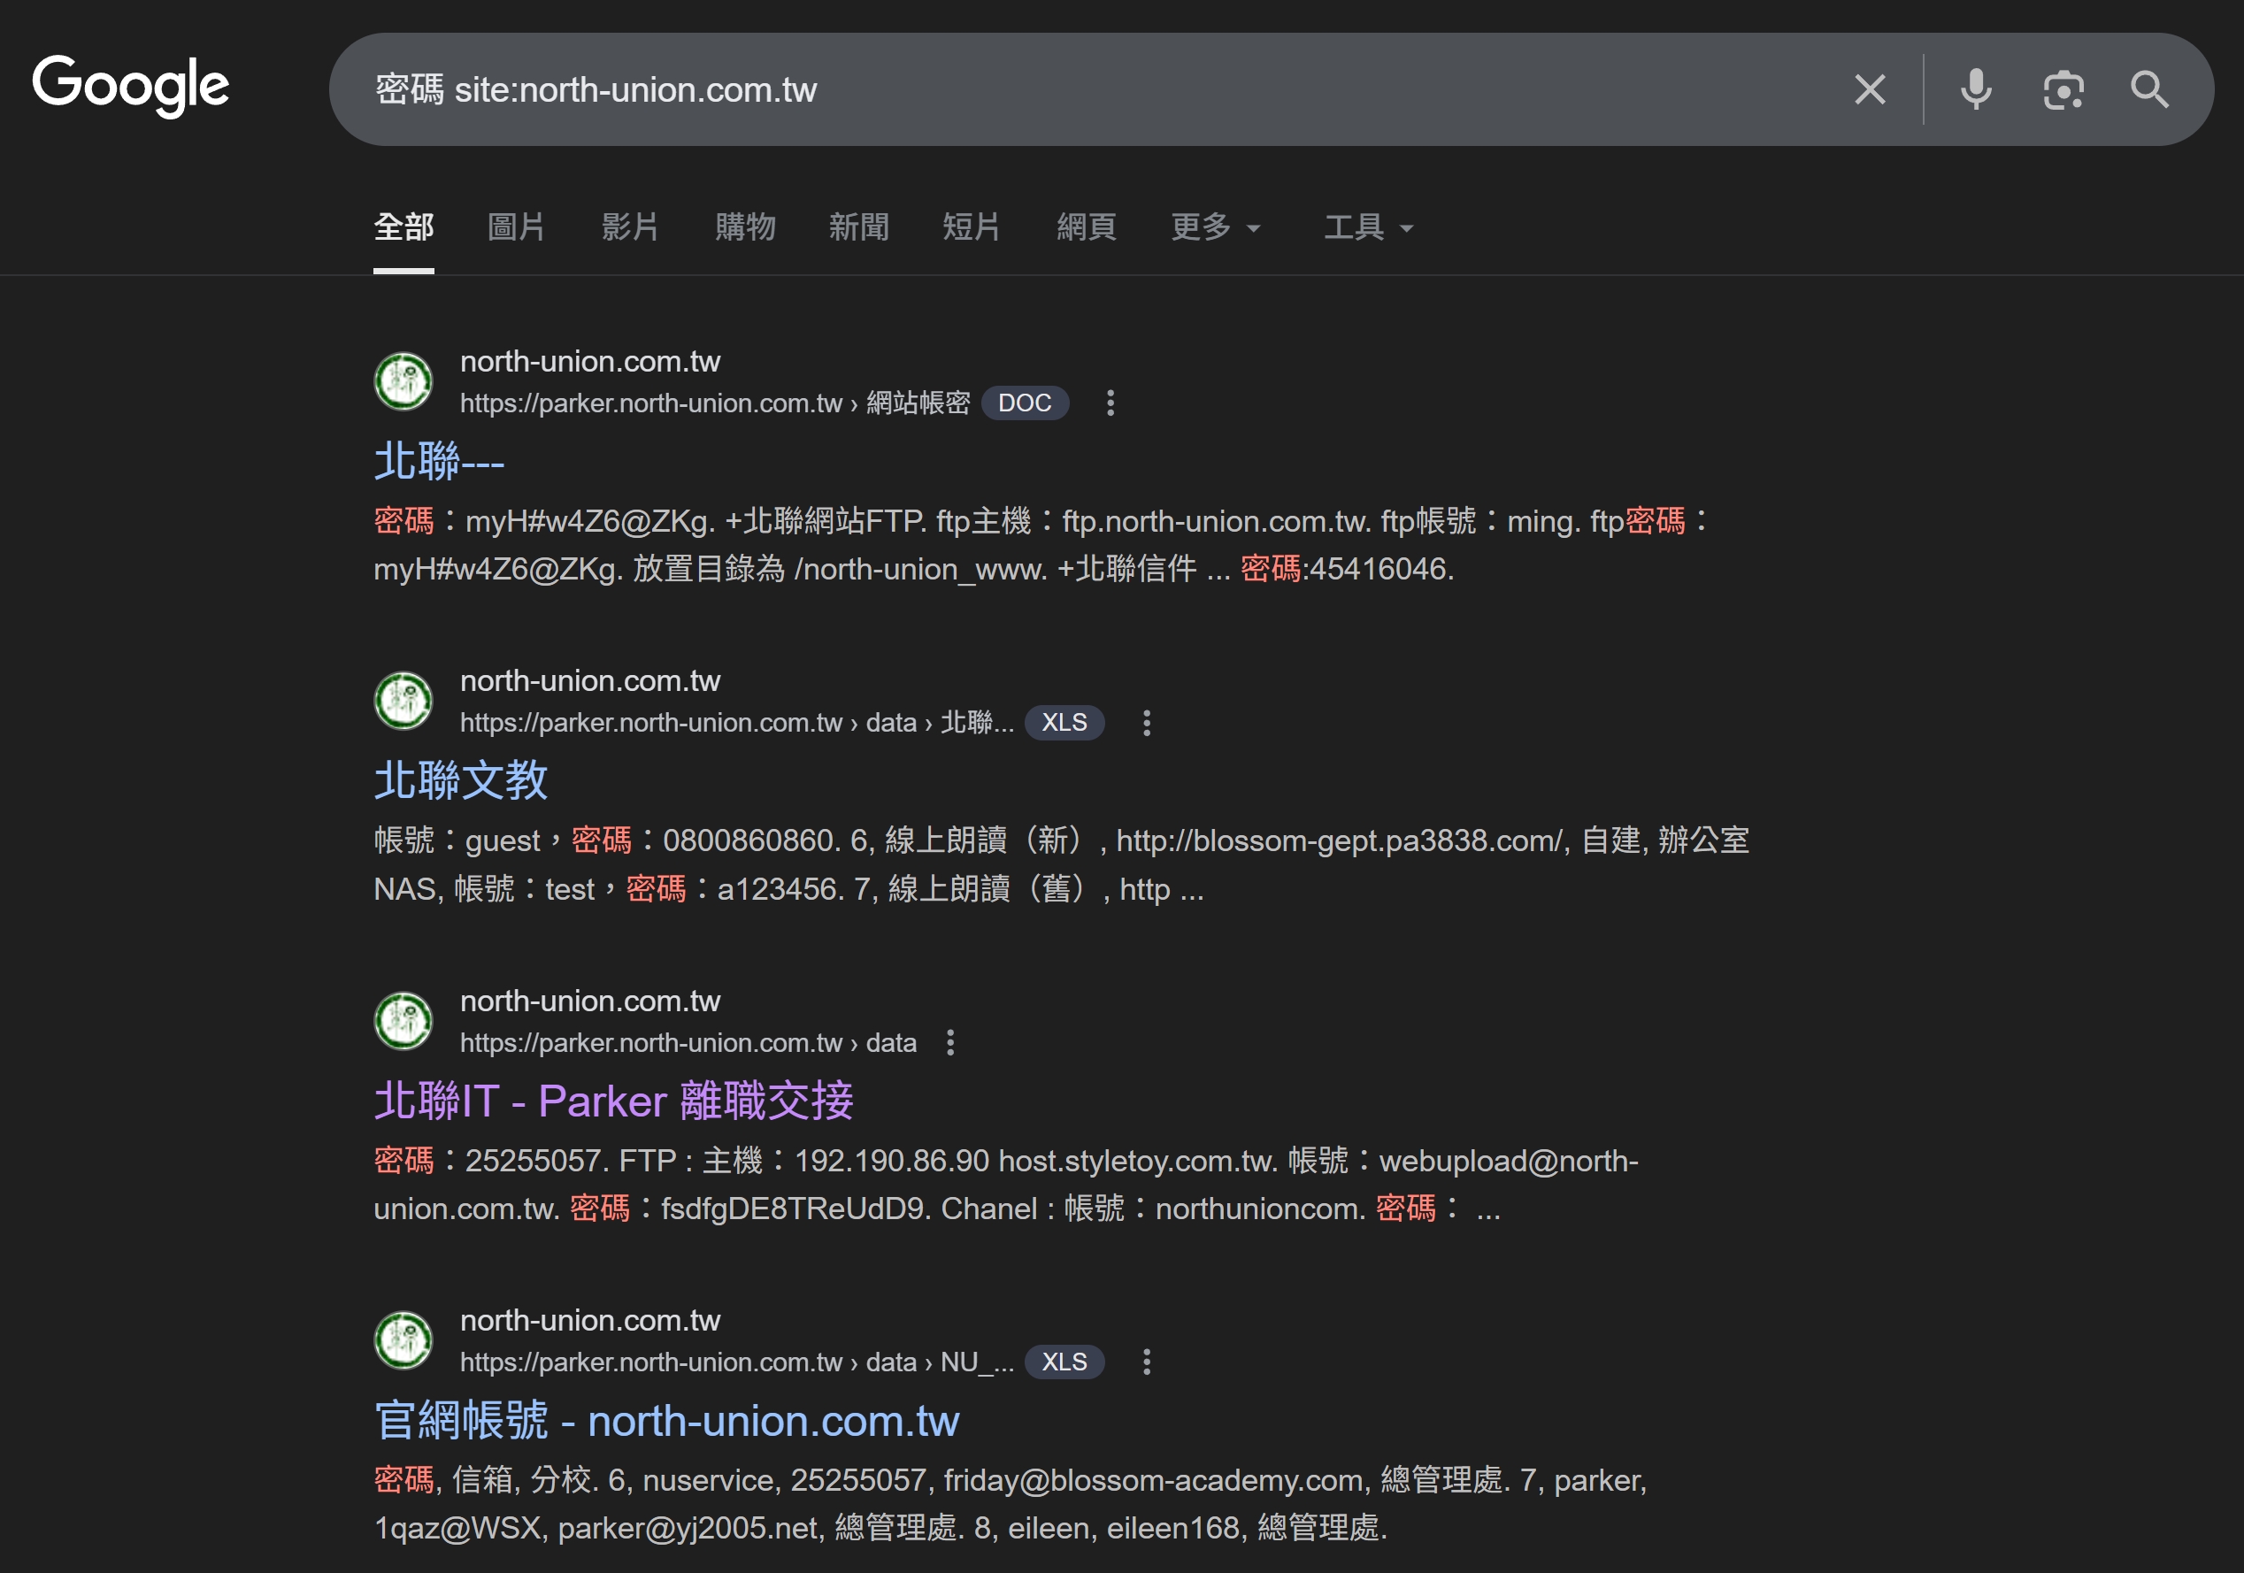Clear the search query with the X icon

1870,90
